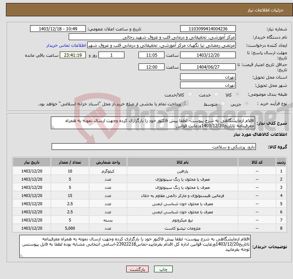Select the کالا/خدمت radio button
The image size is (293, 279).
(190, 94)
